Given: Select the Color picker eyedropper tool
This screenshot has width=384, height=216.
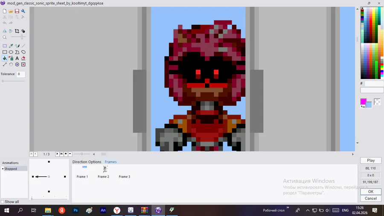Looking at the screenshot, I should click(x=11, y=46).
